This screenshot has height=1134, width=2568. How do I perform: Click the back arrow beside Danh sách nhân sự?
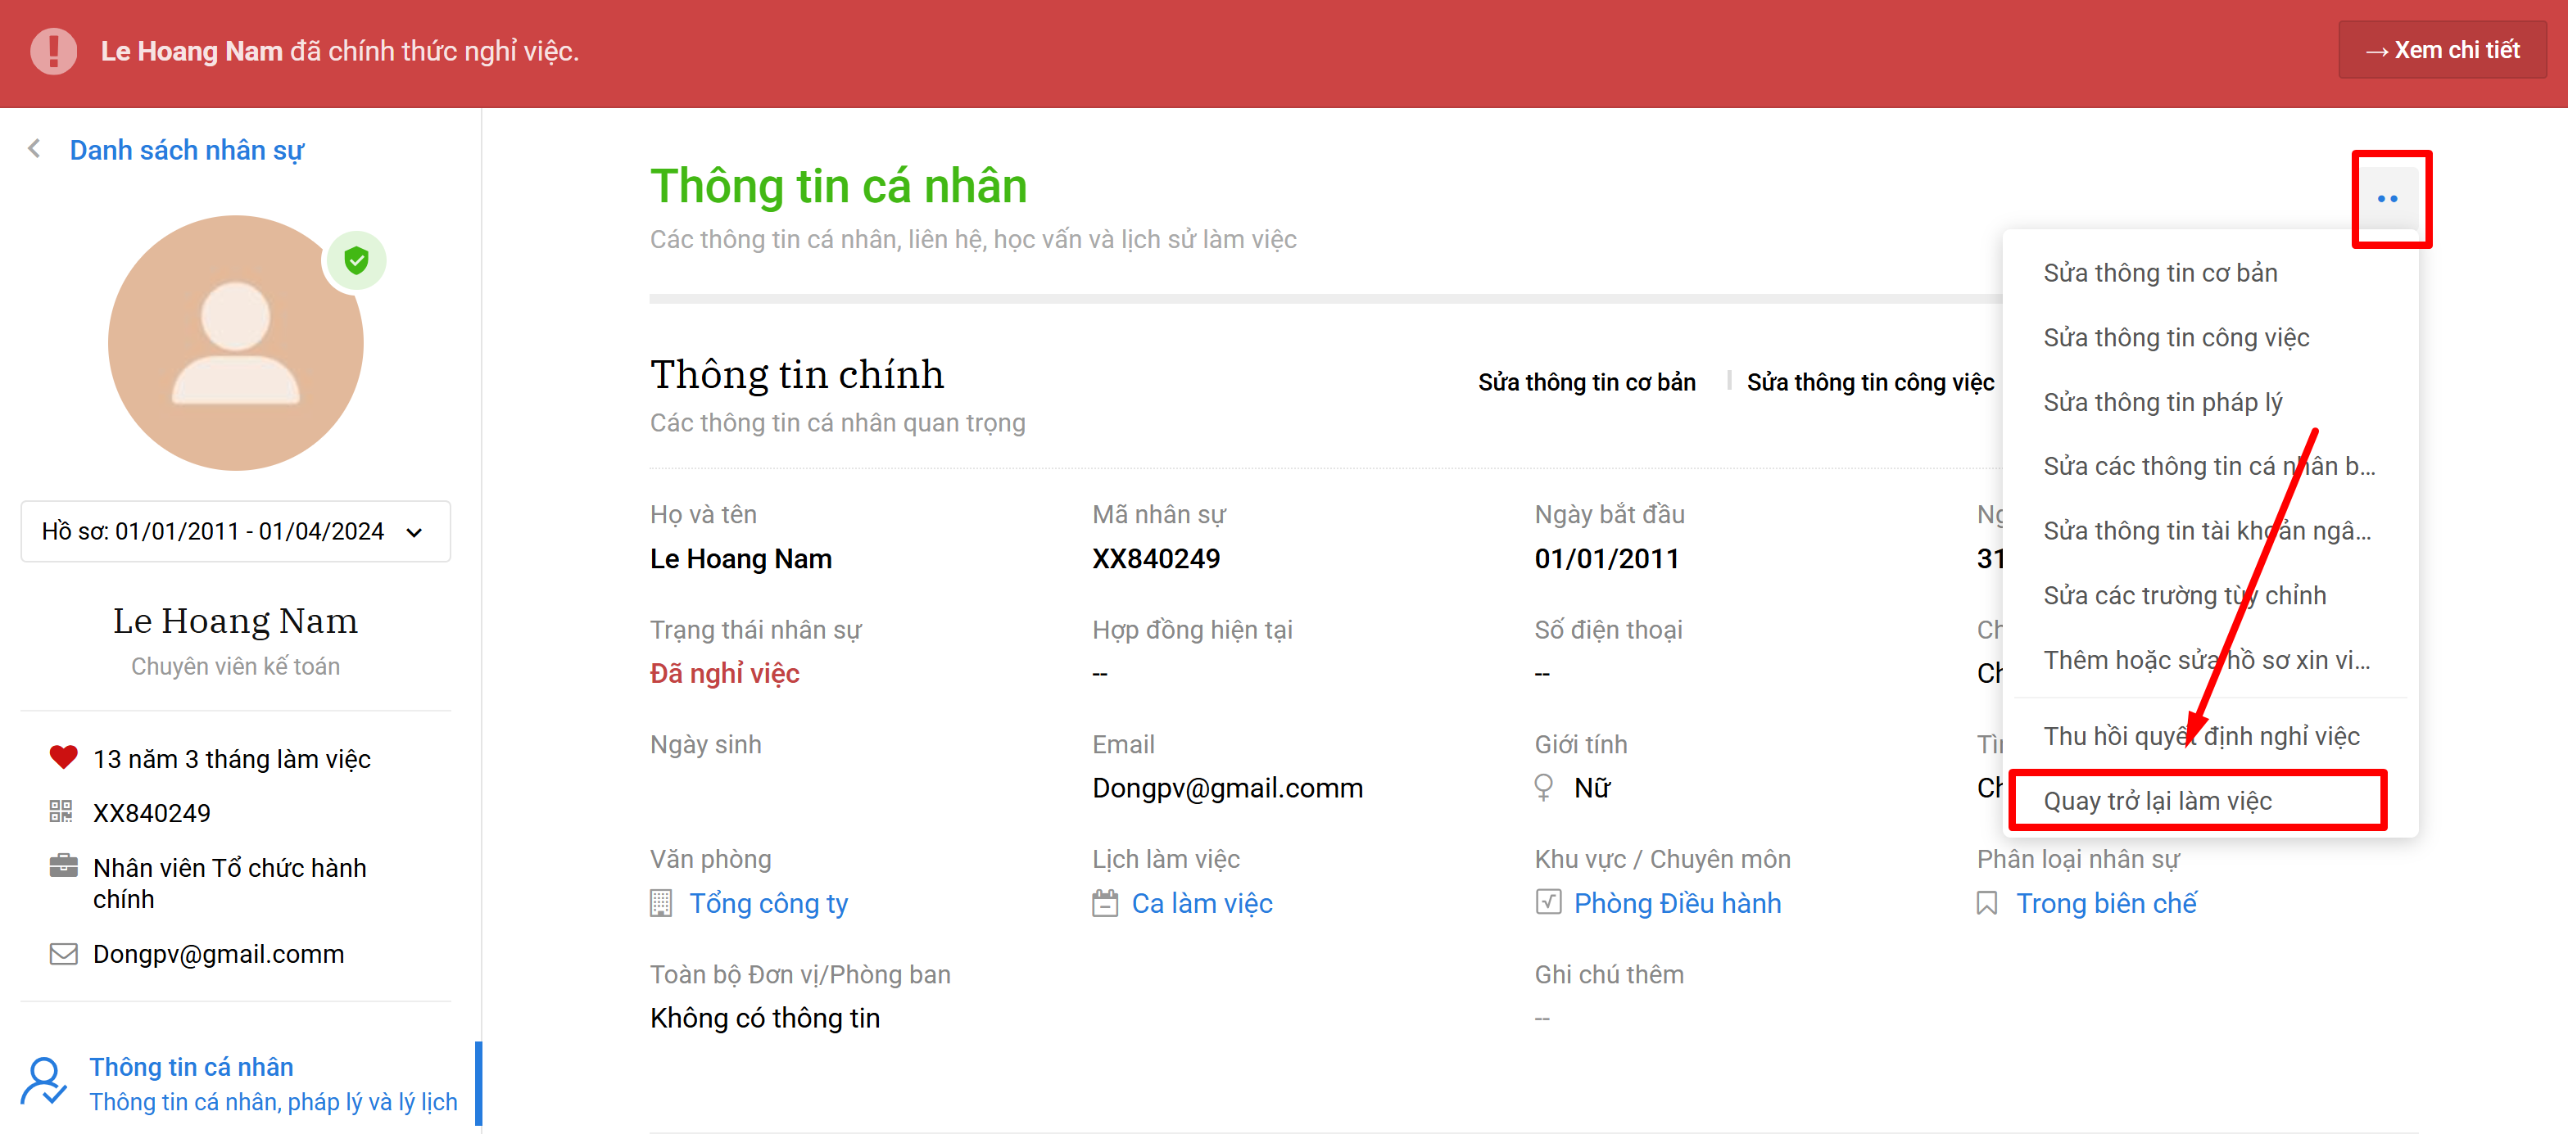pos(35,150)
